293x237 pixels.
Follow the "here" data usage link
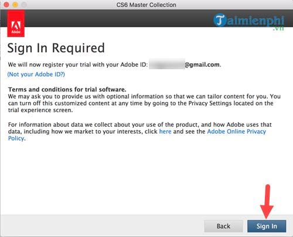(x=165, y=131)
